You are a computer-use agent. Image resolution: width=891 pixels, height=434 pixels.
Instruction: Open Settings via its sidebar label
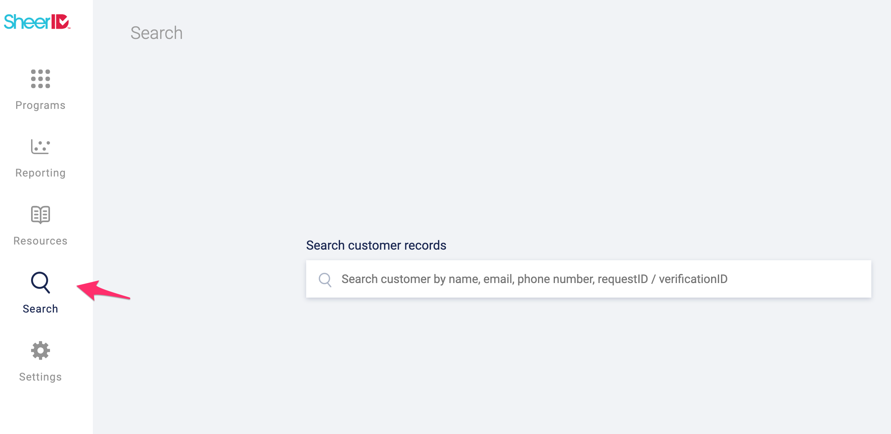pyautogui.click(x=41, y=377)
